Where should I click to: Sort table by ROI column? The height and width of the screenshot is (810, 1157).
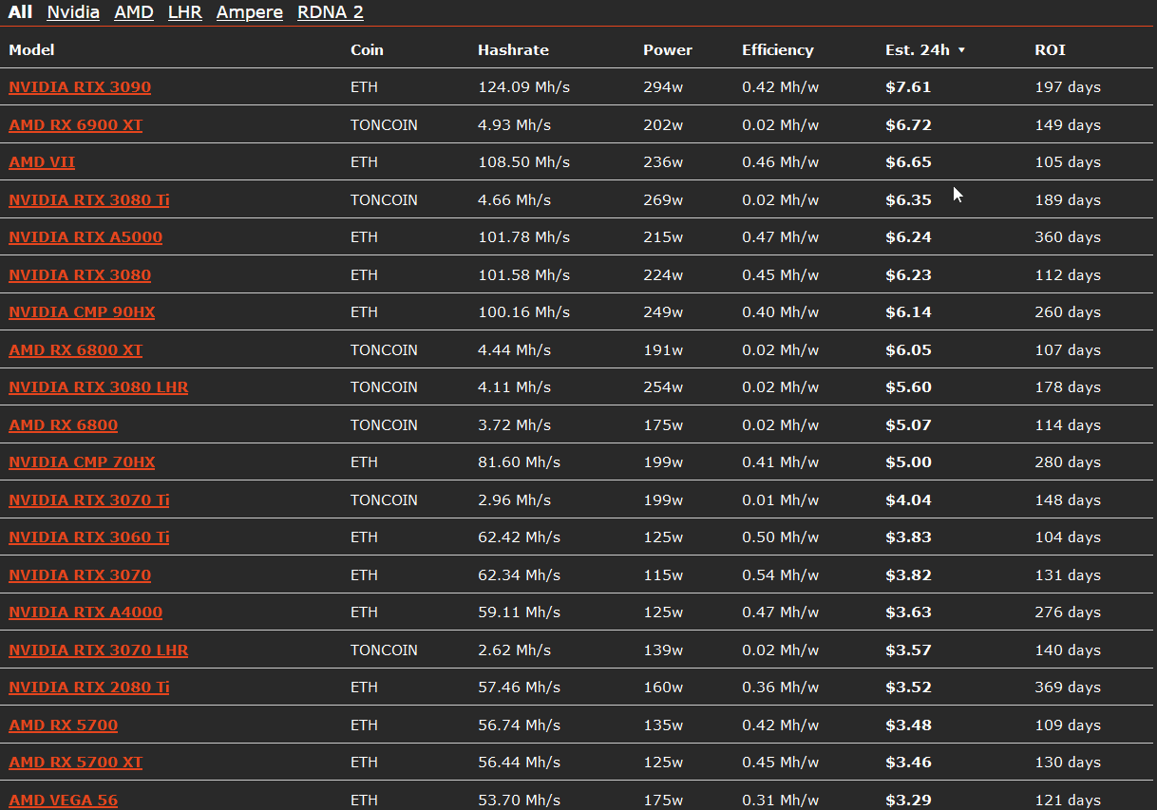[1050, 49]
